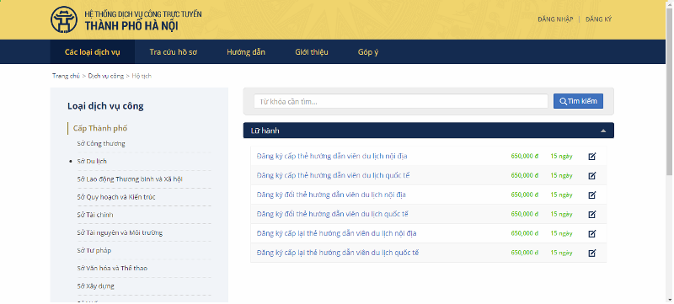
Task: Click 15 ngày in cấp lại thẻ quốc tế row
Action: click(x=561, y=253)
